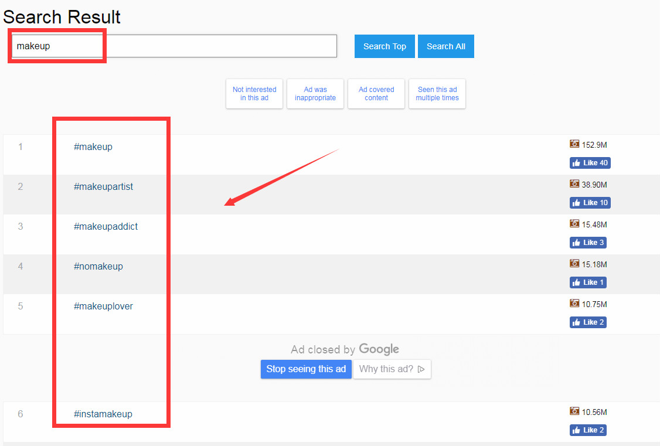Click the Search All button
Viewport: 660px width, 446px height.
point(445,46)
